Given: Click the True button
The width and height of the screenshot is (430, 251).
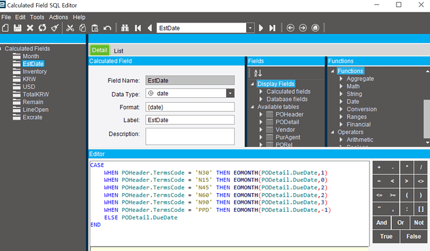Looking at the screenshot, I should click(386, 236).
